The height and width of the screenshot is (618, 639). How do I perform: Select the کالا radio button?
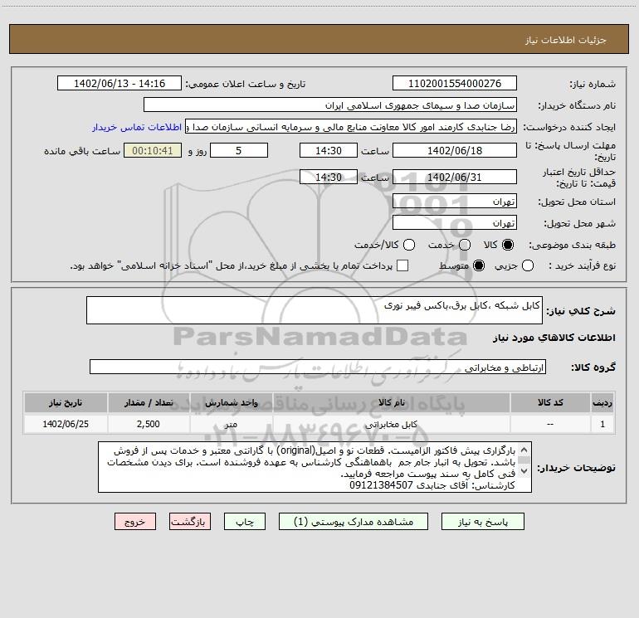(x=508, y=245)
